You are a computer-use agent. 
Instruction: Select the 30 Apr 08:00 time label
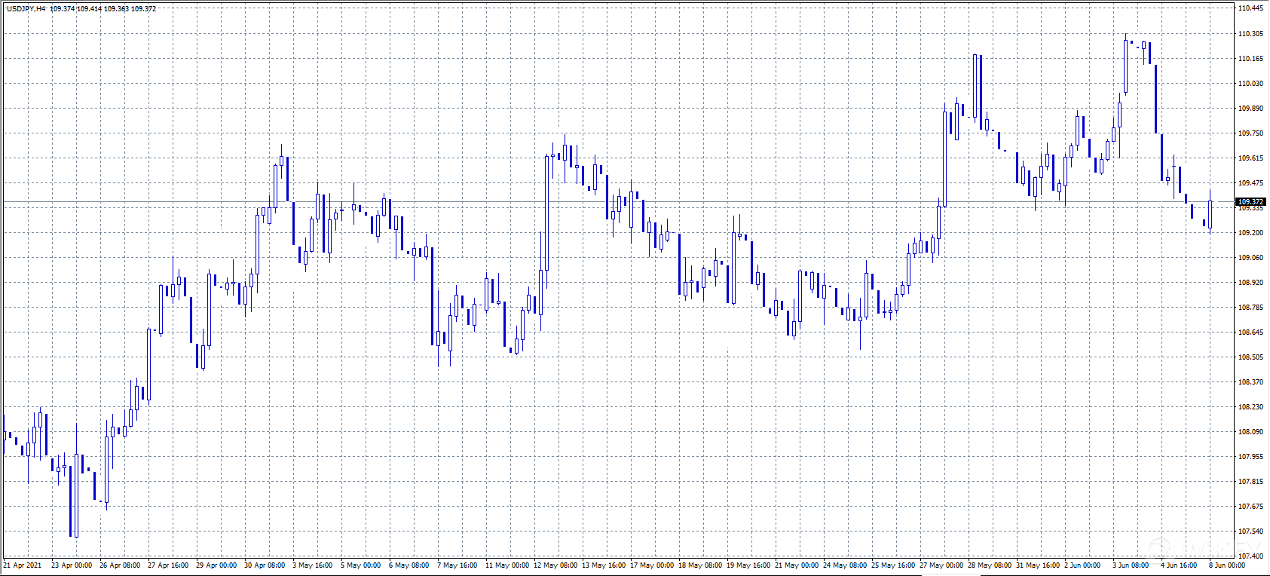pyautogui.click(x=265, y=565)
